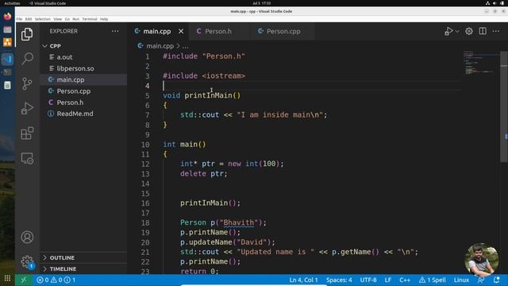Switch to the main.cpp tab
Image resolution: width=508 pixels, height=286 pixels.
click(x=157, y=31)
